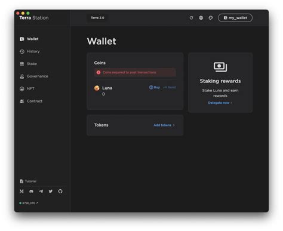The width and height of the screenshot is (283, 231).
Task: Buy Luna using the Buy link
Action: 155,87
